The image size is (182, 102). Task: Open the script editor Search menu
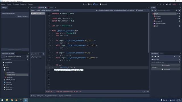(x=38, y=10)
